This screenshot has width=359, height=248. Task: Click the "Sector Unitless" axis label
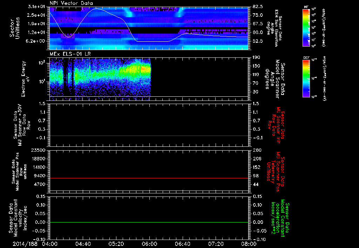[15, 28]
